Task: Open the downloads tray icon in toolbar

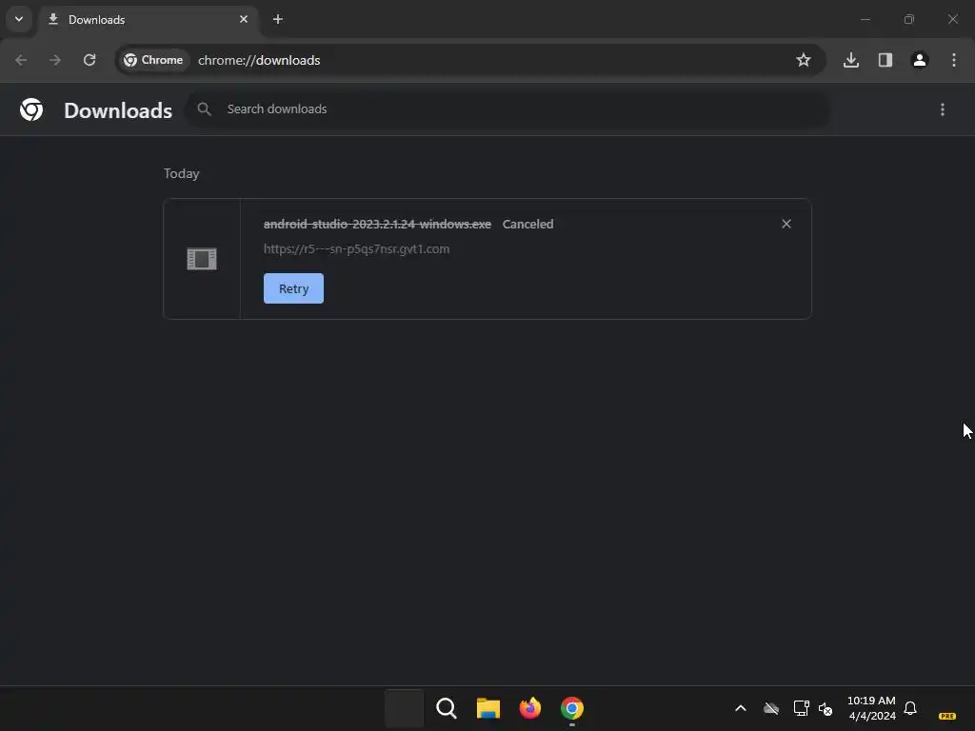Action: click(851, 60)
